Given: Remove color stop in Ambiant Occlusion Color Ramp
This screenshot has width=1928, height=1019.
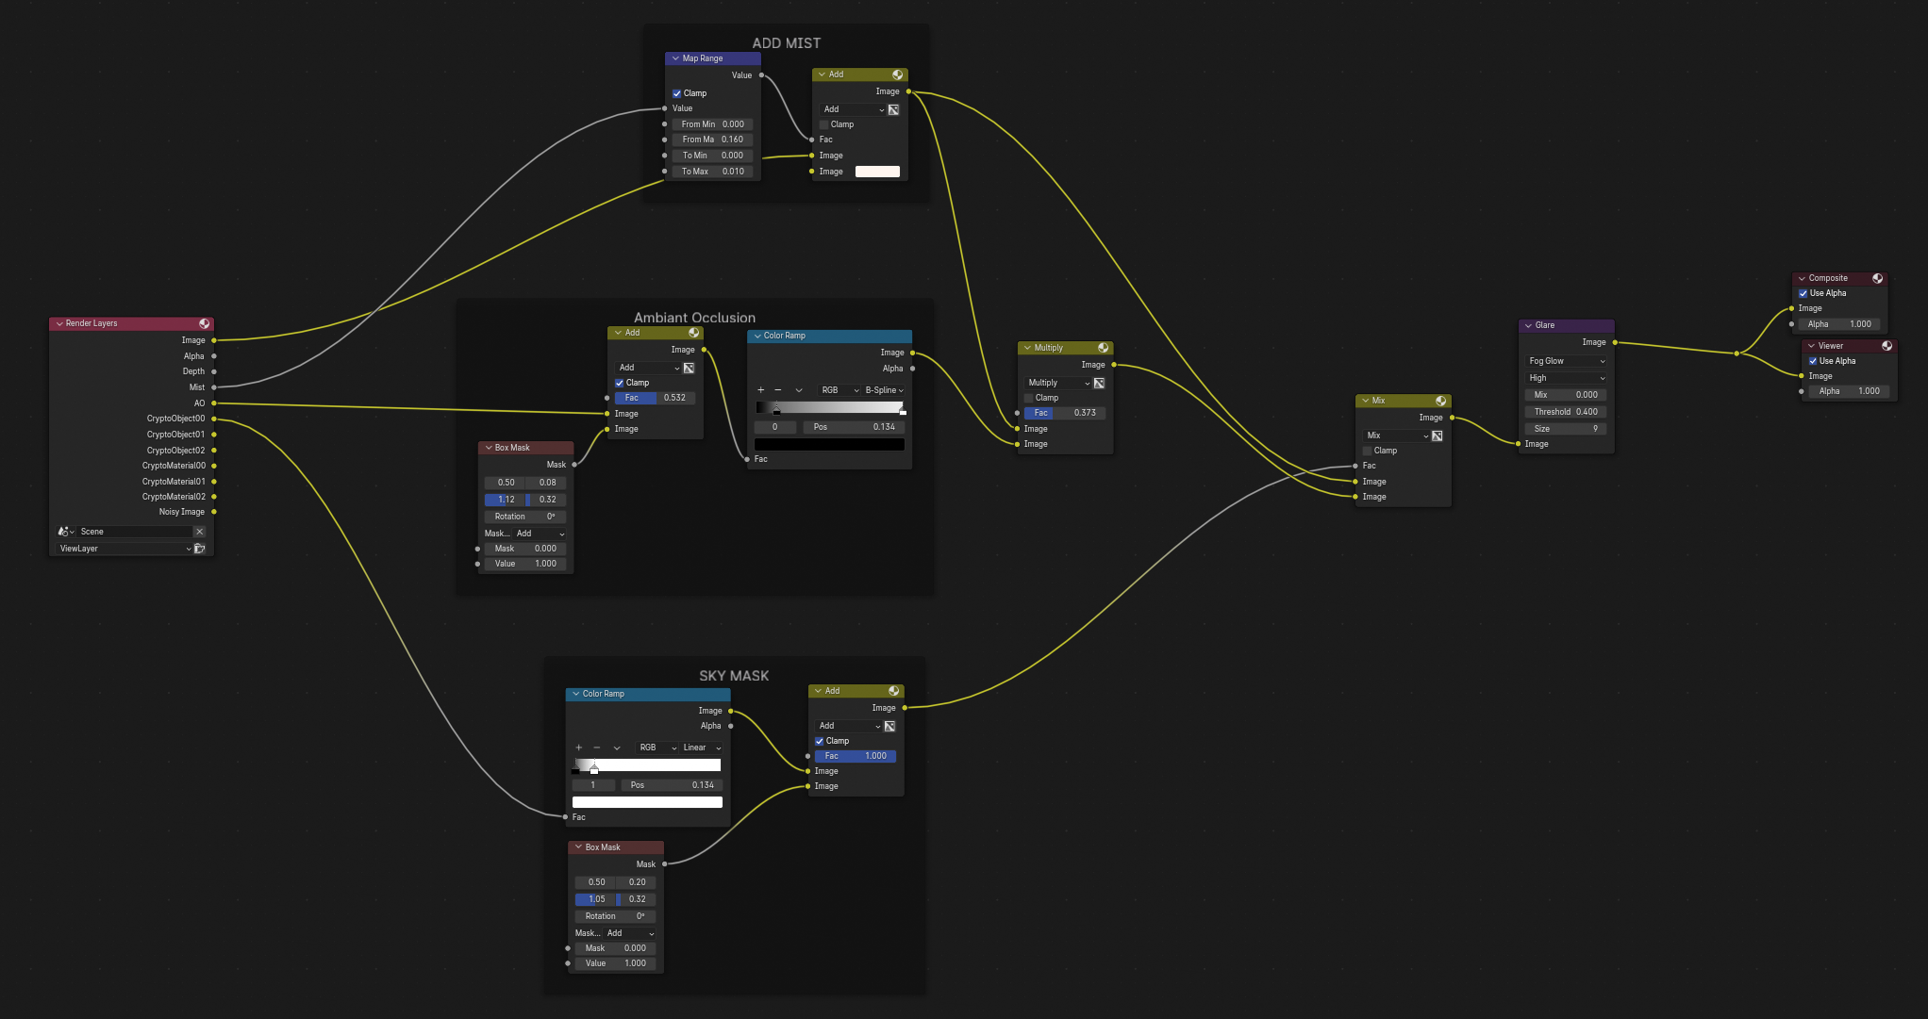Looking at the screenshot, I should [x=778, y=390].
